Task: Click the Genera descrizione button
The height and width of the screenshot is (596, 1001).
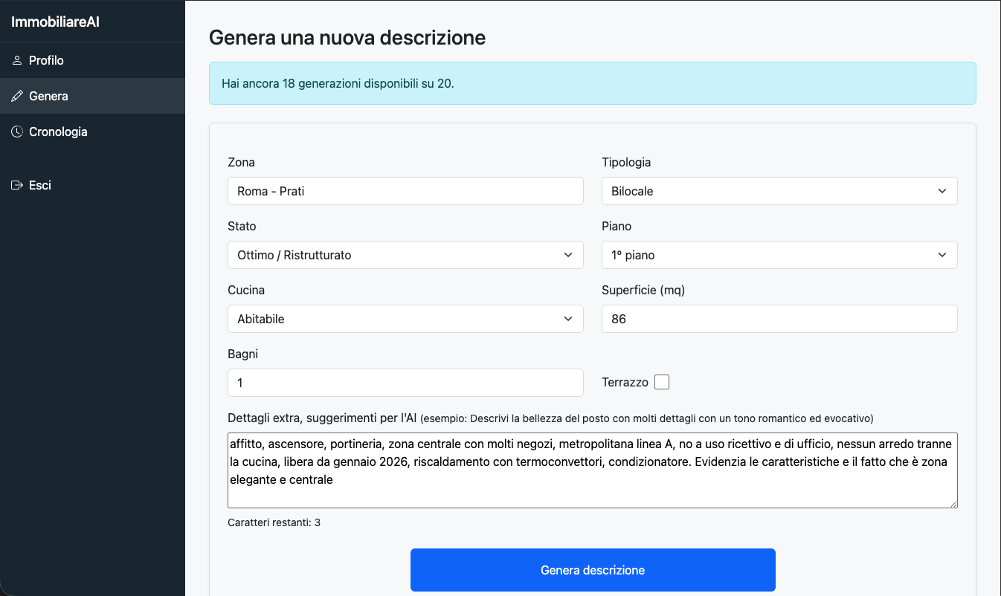Action: click(x=593, y=570)
